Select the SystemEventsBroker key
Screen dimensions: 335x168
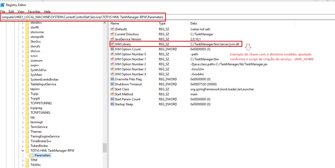click(x=45, y=80)
